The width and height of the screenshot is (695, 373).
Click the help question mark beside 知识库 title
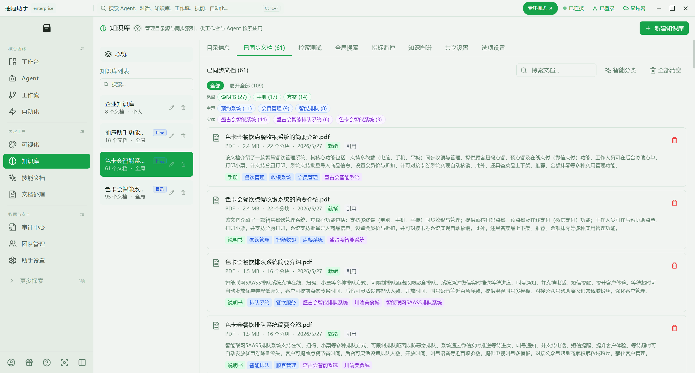pos(137,28)
